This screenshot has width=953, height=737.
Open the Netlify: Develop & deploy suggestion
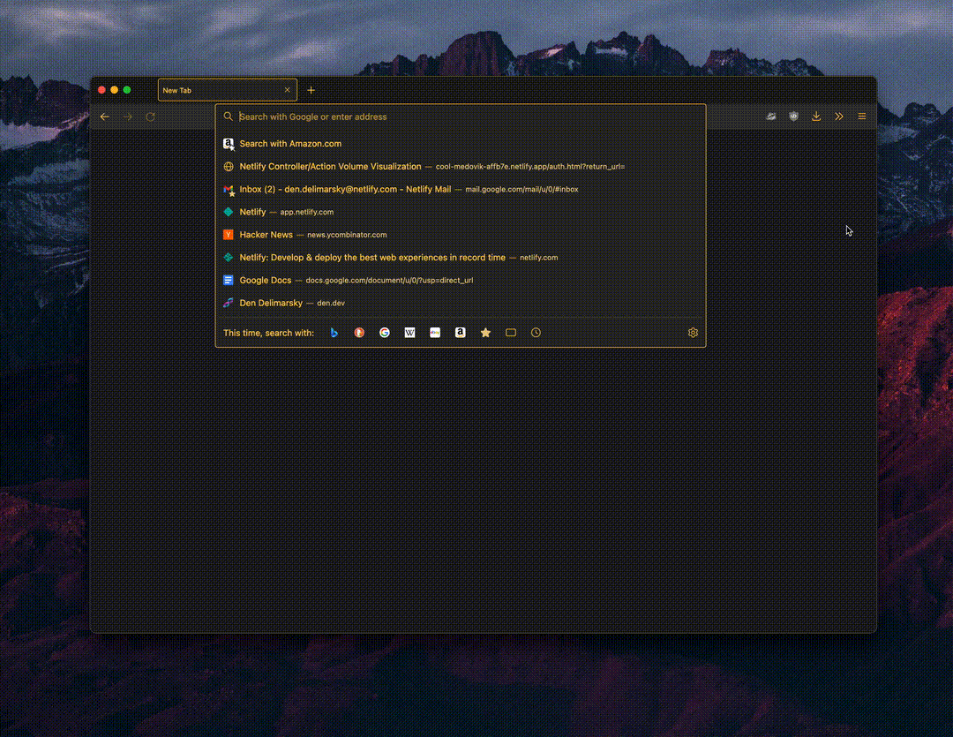(460, 258)
